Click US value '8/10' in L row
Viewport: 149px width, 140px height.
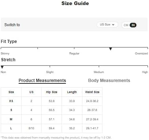click(x=32, y=128)
